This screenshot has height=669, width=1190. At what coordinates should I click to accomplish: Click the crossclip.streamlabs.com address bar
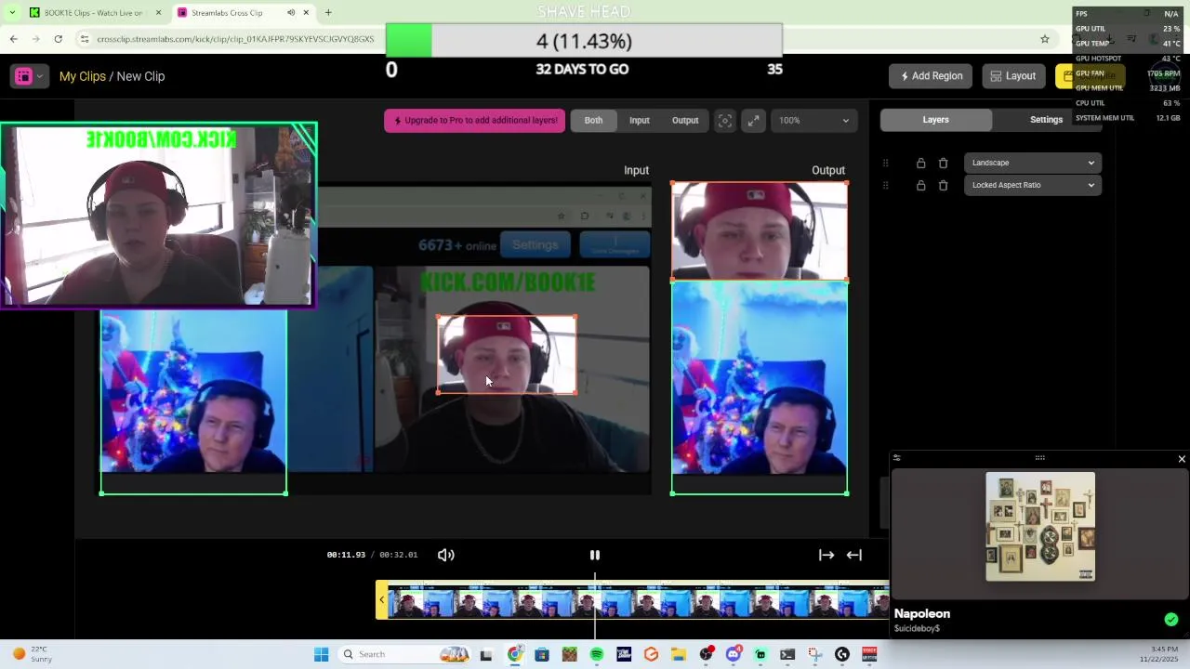(236, 39)
